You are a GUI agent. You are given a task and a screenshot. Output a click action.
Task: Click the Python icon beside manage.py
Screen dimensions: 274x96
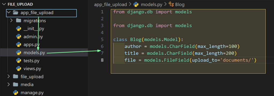[16, 92]
